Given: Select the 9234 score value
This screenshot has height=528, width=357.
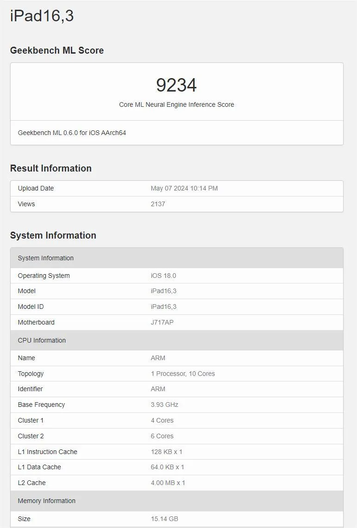Looking at the screenshot, I should click(x=176, y=85).
